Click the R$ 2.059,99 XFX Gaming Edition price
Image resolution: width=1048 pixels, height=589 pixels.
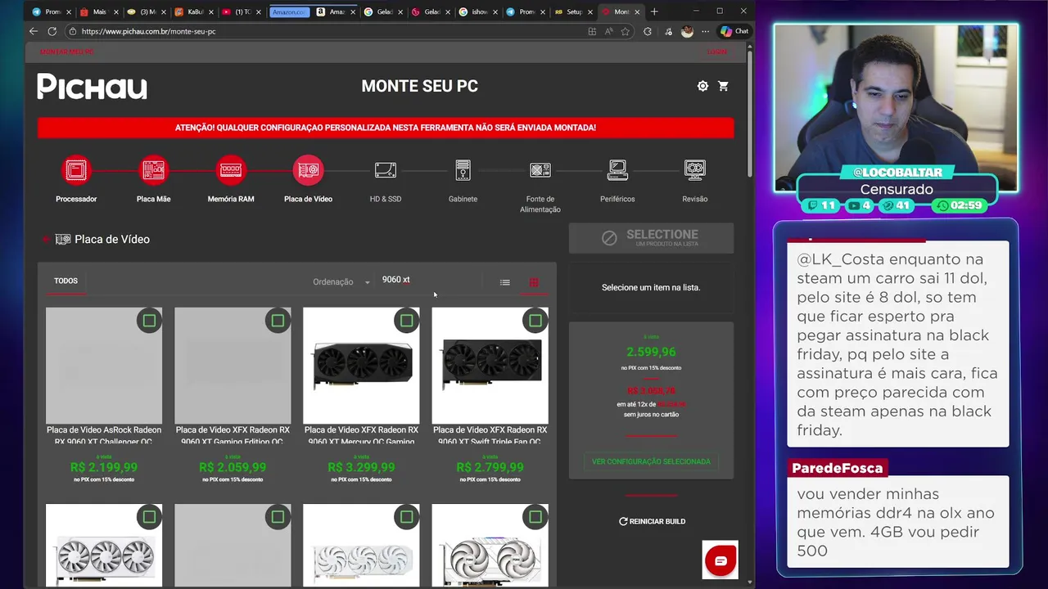233,467
